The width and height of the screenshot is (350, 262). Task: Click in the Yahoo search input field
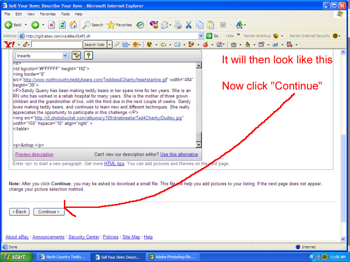coord(57,45)
